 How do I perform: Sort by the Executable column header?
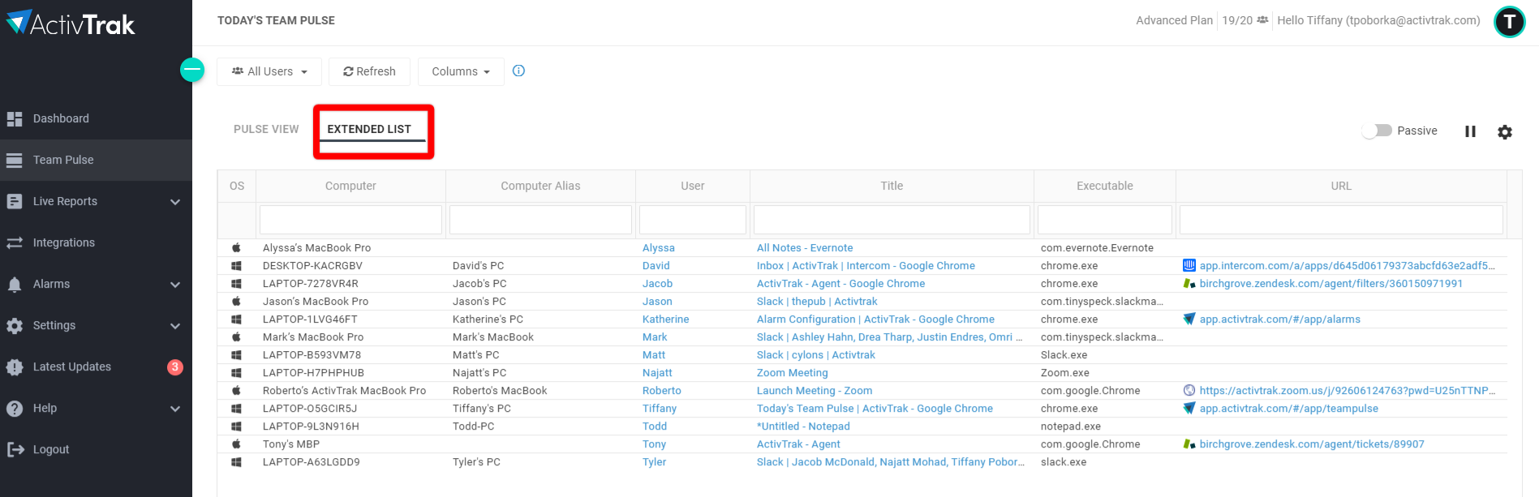pyautogui.click(x=1105, y=186)
